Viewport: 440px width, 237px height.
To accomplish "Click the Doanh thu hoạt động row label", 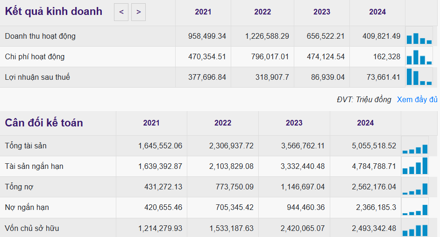I will tap(40, 36).
